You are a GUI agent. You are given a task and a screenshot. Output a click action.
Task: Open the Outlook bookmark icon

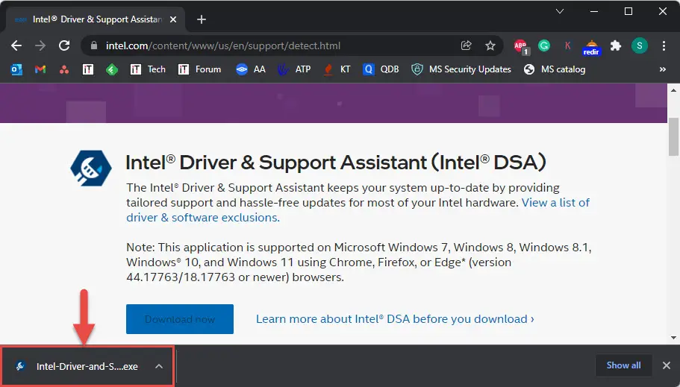coord(16,69)
